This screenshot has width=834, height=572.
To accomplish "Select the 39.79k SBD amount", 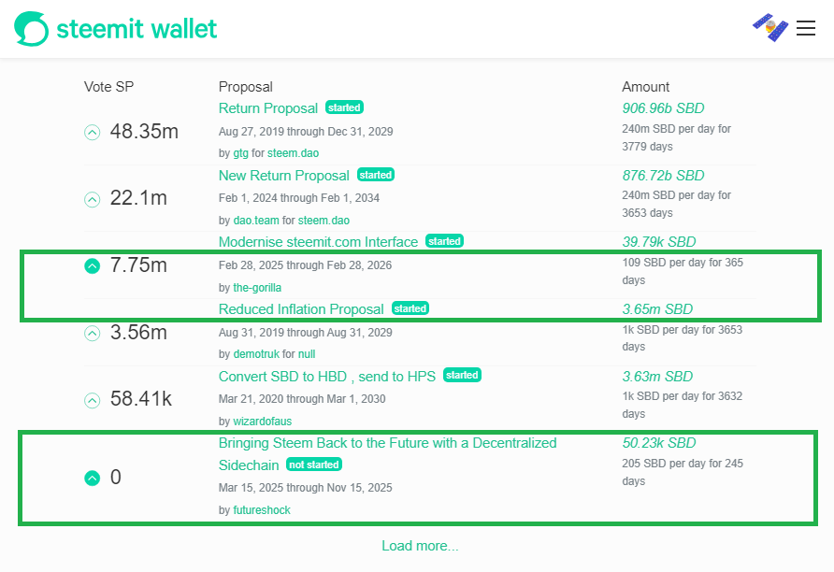I will [659, 242].
